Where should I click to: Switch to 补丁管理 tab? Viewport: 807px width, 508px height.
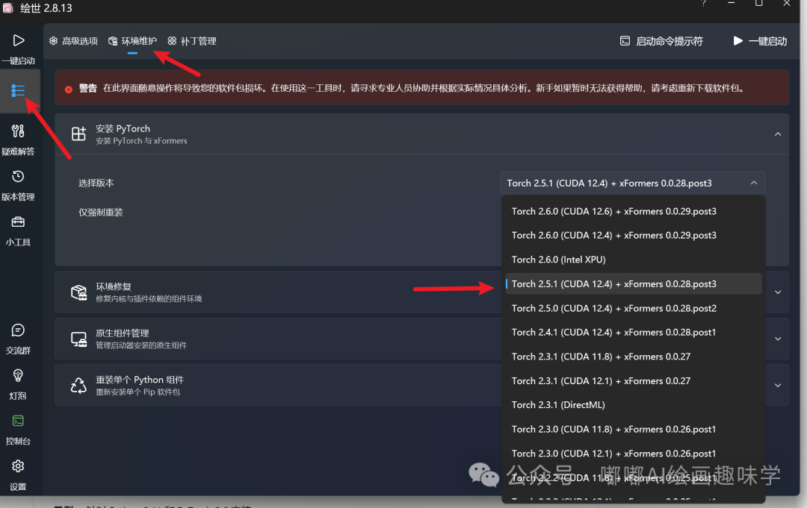coord(192,41)
